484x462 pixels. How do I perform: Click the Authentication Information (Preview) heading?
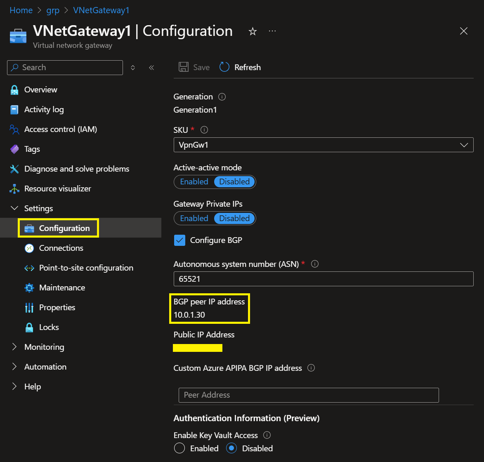pos(246,418)
